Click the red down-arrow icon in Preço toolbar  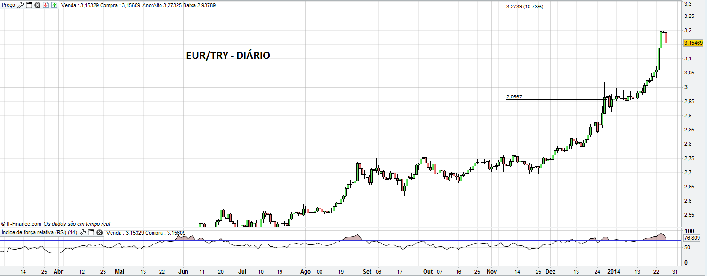(46, 5)
